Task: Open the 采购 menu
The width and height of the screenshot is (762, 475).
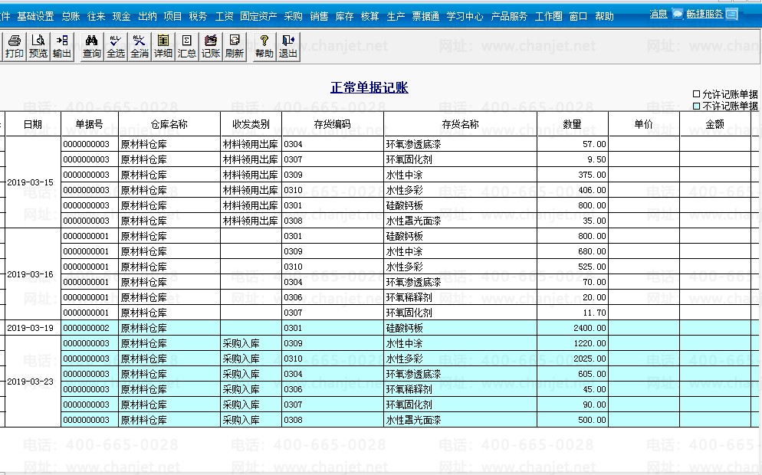Action: coord(293,16)
